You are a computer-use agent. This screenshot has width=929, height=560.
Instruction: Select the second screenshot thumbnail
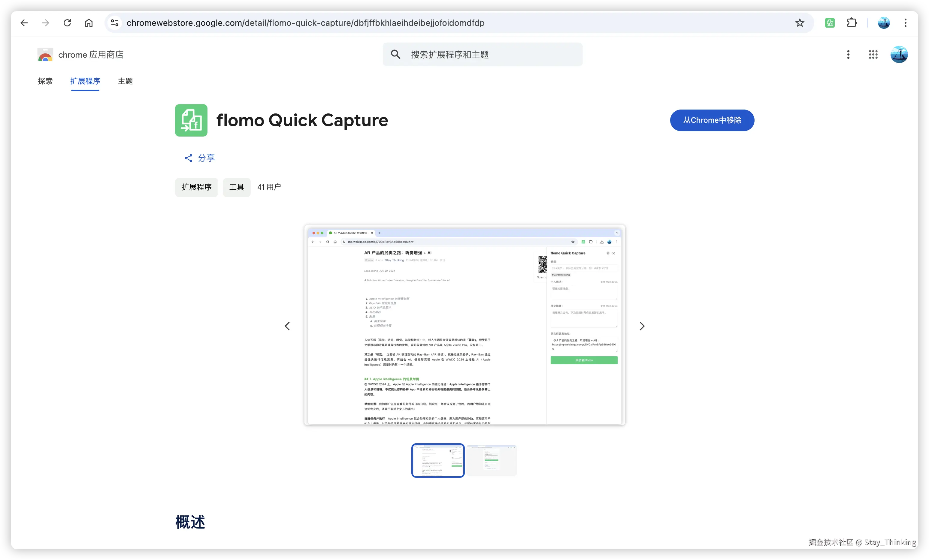(491, 460)
